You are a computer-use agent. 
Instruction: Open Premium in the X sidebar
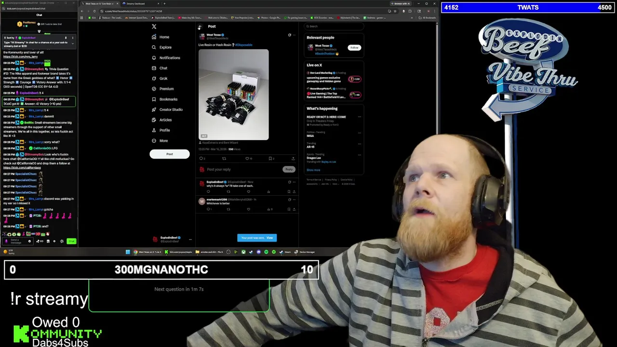pyautogui.click(x=162, y=89)
